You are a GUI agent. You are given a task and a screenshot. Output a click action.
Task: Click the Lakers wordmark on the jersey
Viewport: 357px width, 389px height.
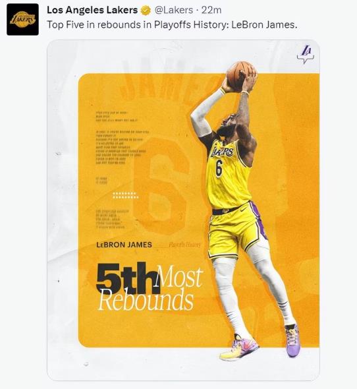point(223,152)
